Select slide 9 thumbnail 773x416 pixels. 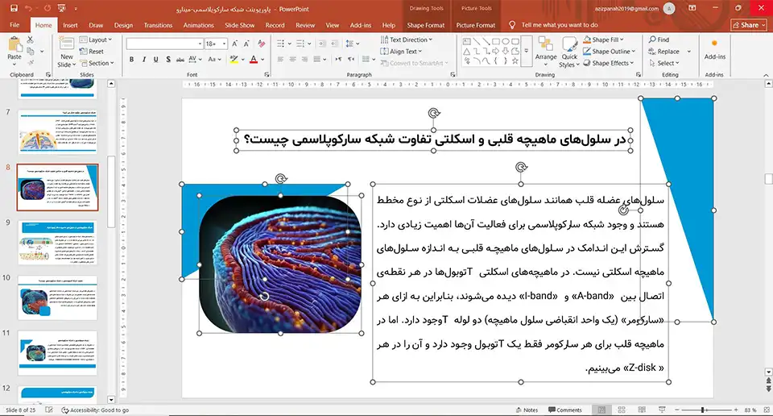point(58,243)
